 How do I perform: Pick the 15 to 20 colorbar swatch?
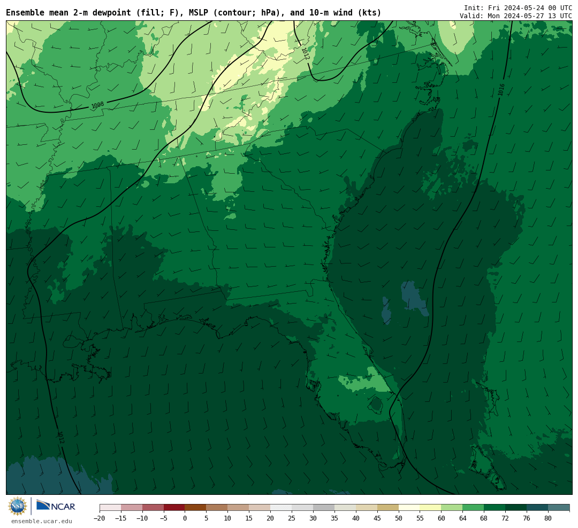[260, 508]
